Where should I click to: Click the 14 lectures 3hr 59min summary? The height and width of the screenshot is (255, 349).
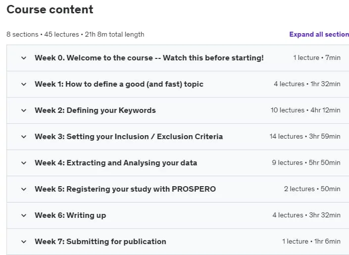point(305,136)
